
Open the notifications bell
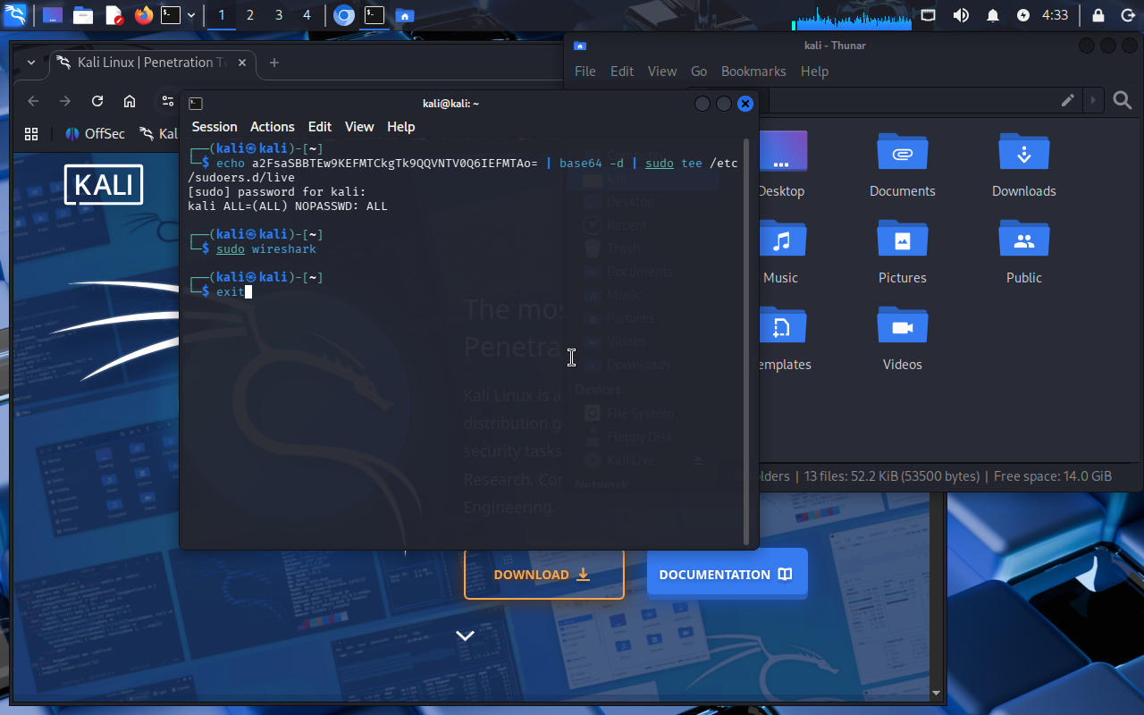[x=992, y=15]
